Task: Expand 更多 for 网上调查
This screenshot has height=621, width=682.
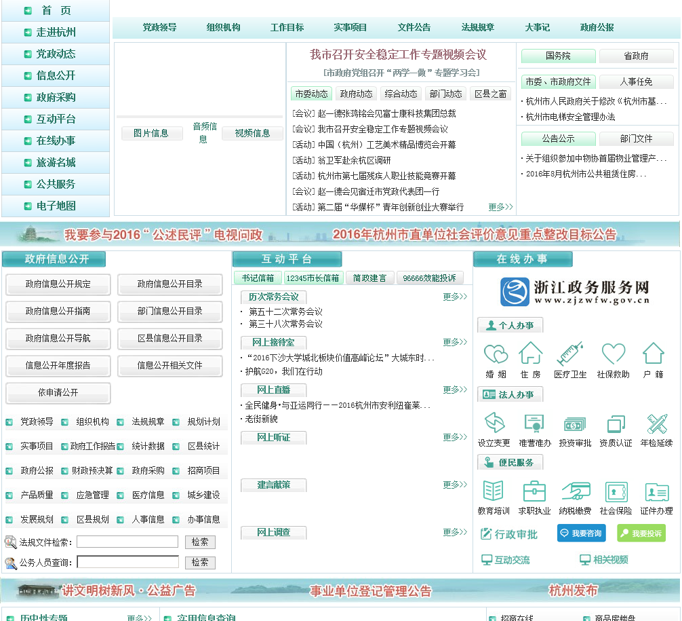Action: pyautogui.click(x=454, y=532)
